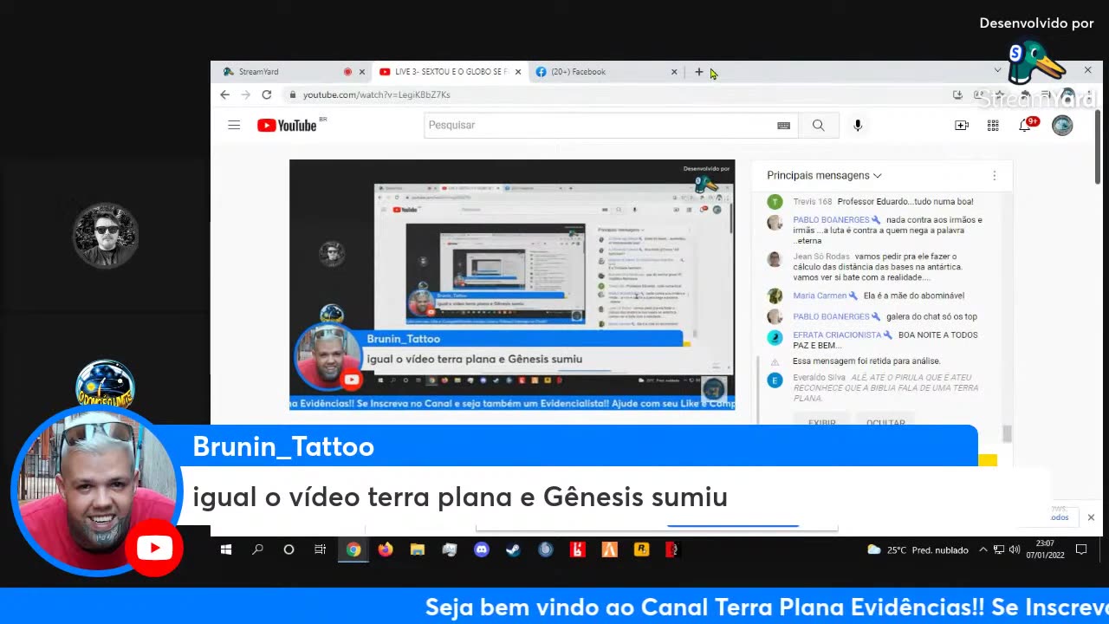Close the StreamYard tab
The image size is (1109, 624).
point(362,72)
